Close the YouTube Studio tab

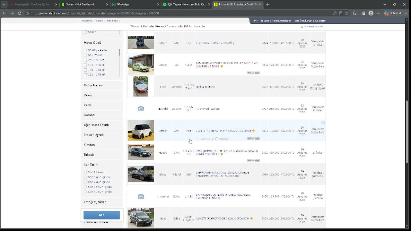(56, 4)
